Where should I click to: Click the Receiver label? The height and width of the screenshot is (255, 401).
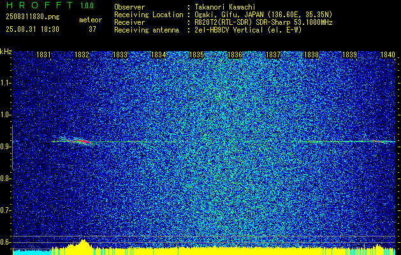[x=129, y=22]
